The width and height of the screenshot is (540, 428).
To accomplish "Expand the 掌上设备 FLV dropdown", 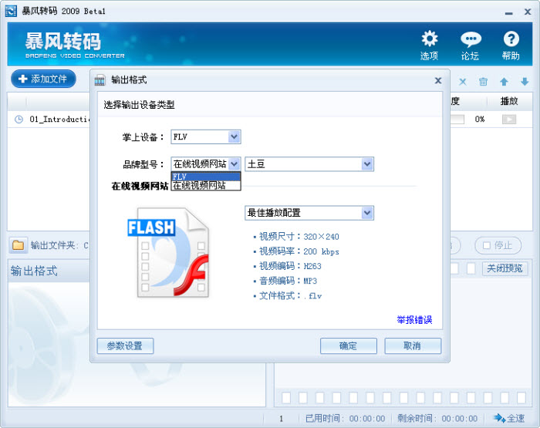I will 235,136.
